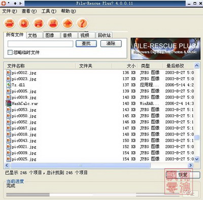Click the JPEG icon beside pic0021.jpg

click(9, 147)
